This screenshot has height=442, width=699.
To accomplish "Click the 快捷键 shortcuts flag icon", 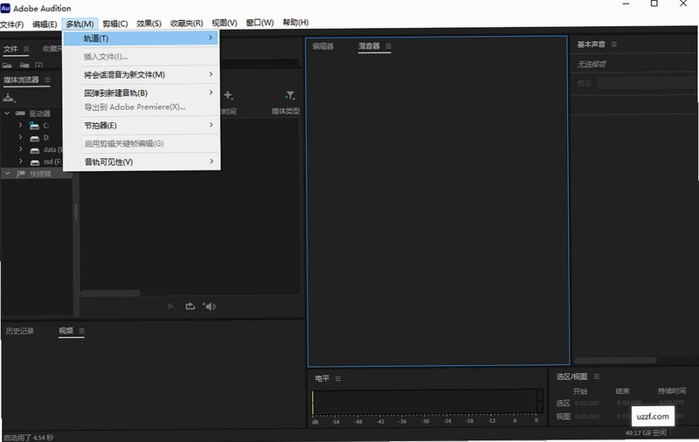I will [x=20, y=174].
